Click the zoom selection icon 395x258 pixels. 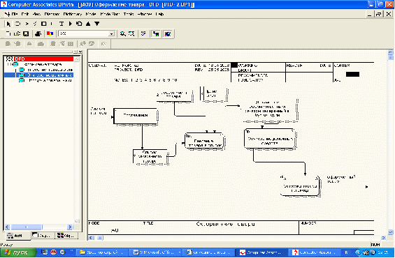[131, 33]
